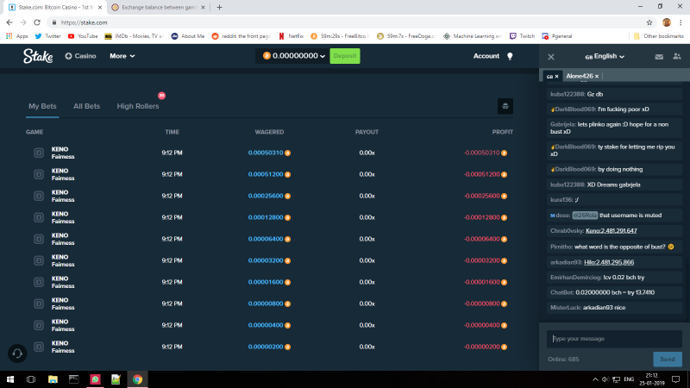Click the Send chat button
The height and width of the screenshot is (388, 690).
[667, 359]
